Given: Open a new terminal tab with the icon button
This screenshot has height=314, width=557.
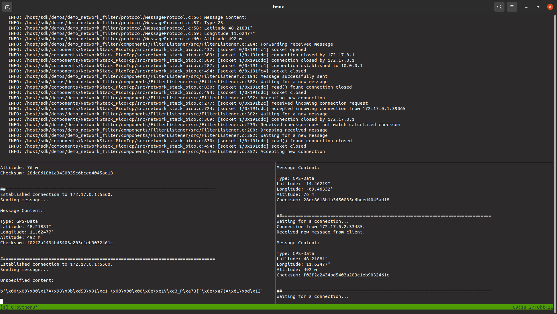Looking at the screenshot, I should point(7,7).
